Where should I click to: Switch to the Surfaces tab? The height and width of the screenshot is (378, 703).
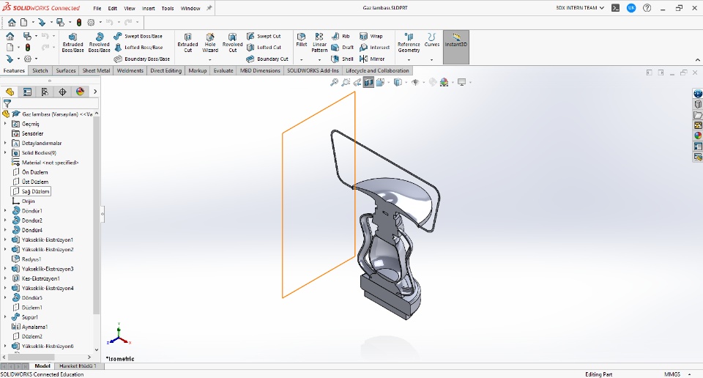(x=65, y=71)
